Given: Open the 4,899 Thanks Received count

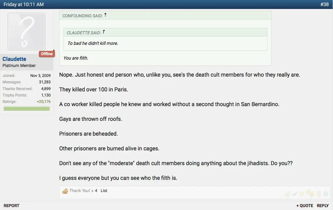Looking at the screenshot, I should coord(46,88).
